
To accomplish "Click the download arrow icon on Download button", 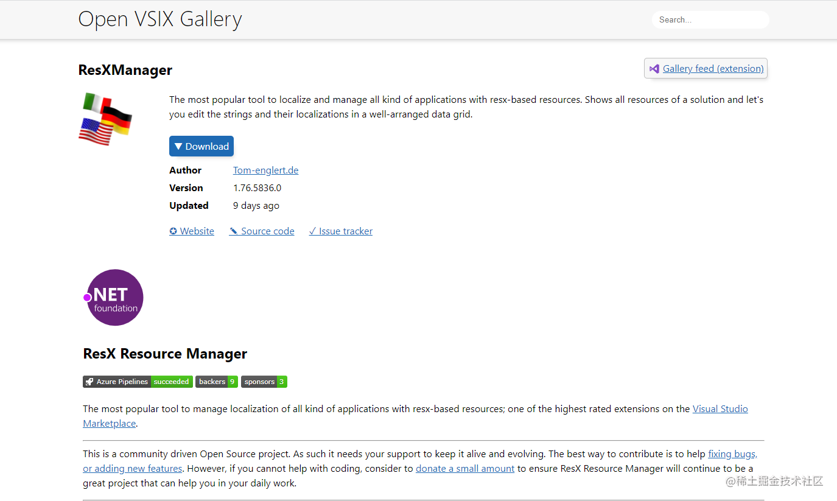I will coord(178,146).
